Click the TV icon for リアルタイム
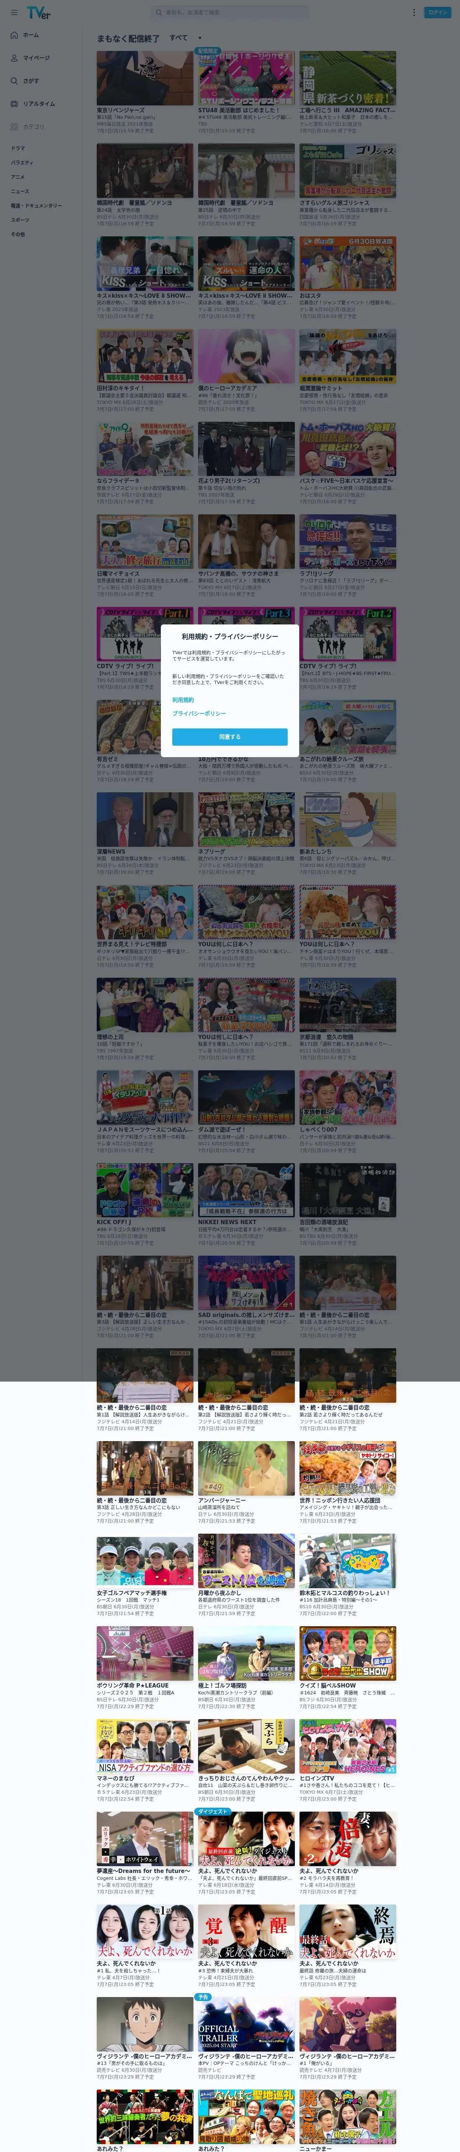 coord(14,104)
